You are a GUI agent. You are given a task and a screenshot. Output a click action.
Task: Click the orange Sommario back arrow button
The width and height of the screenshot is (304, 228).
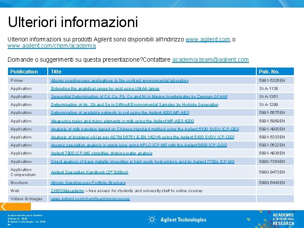pos(15,206)
